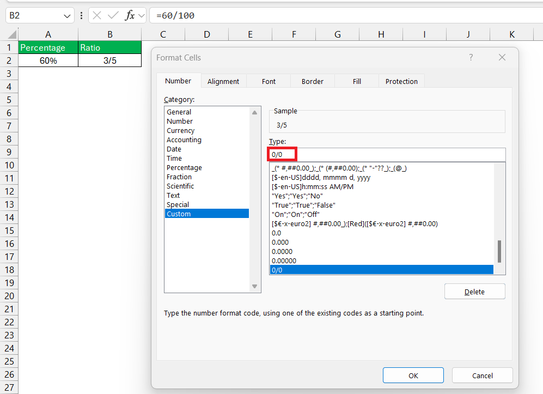This screenshot has width=543, height=394.
Task: Click cell B1 Ratio header
Action: coord(110,47)
